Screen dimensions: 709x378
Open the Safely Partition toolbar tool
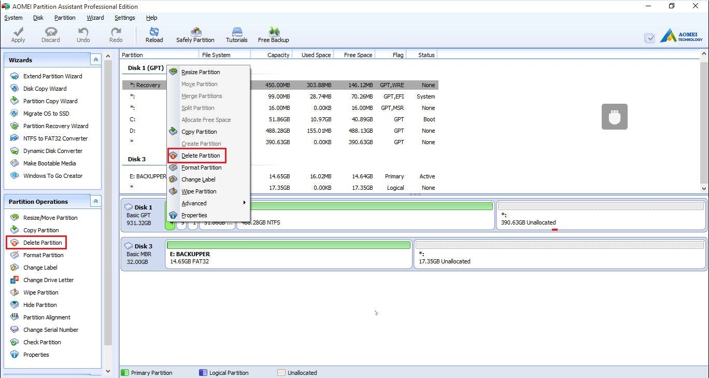(x=195, y=35)
